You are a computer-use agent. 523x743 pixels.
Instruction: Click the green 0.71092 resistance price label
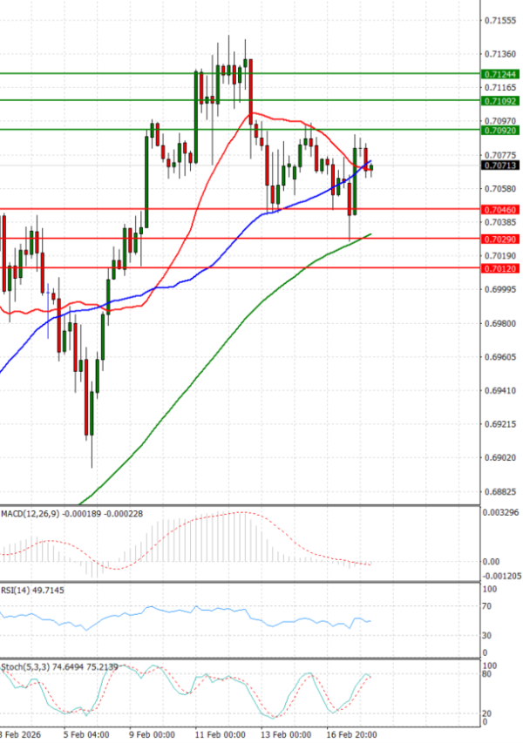pyautogui.click(x=499, y=102)
